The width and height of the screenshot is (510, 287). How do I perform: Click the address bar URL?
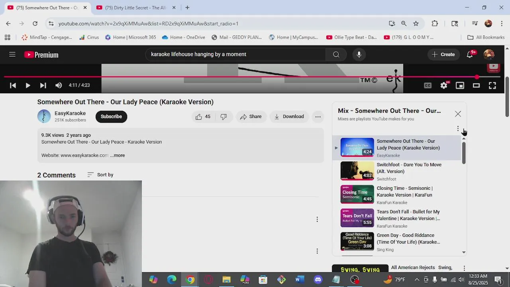pyautogui.click(x=148, y=24)
